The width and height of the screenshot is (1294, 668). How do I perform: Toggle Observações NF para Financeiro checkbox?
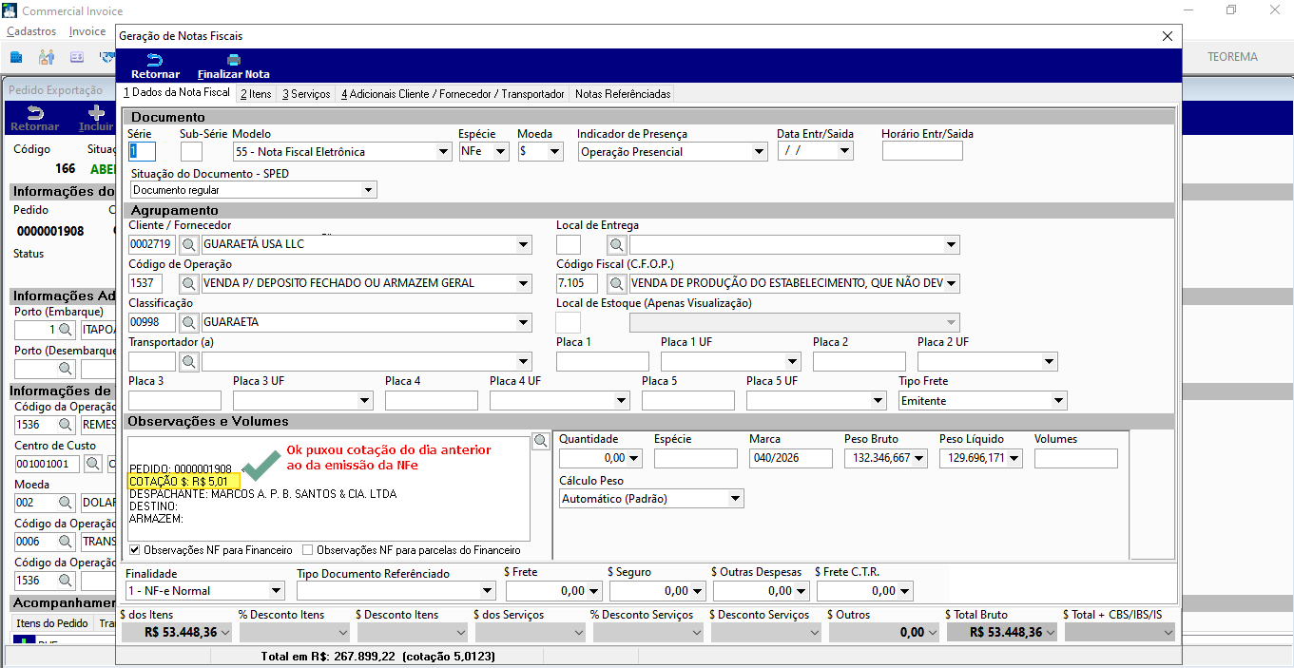point(134,549)
